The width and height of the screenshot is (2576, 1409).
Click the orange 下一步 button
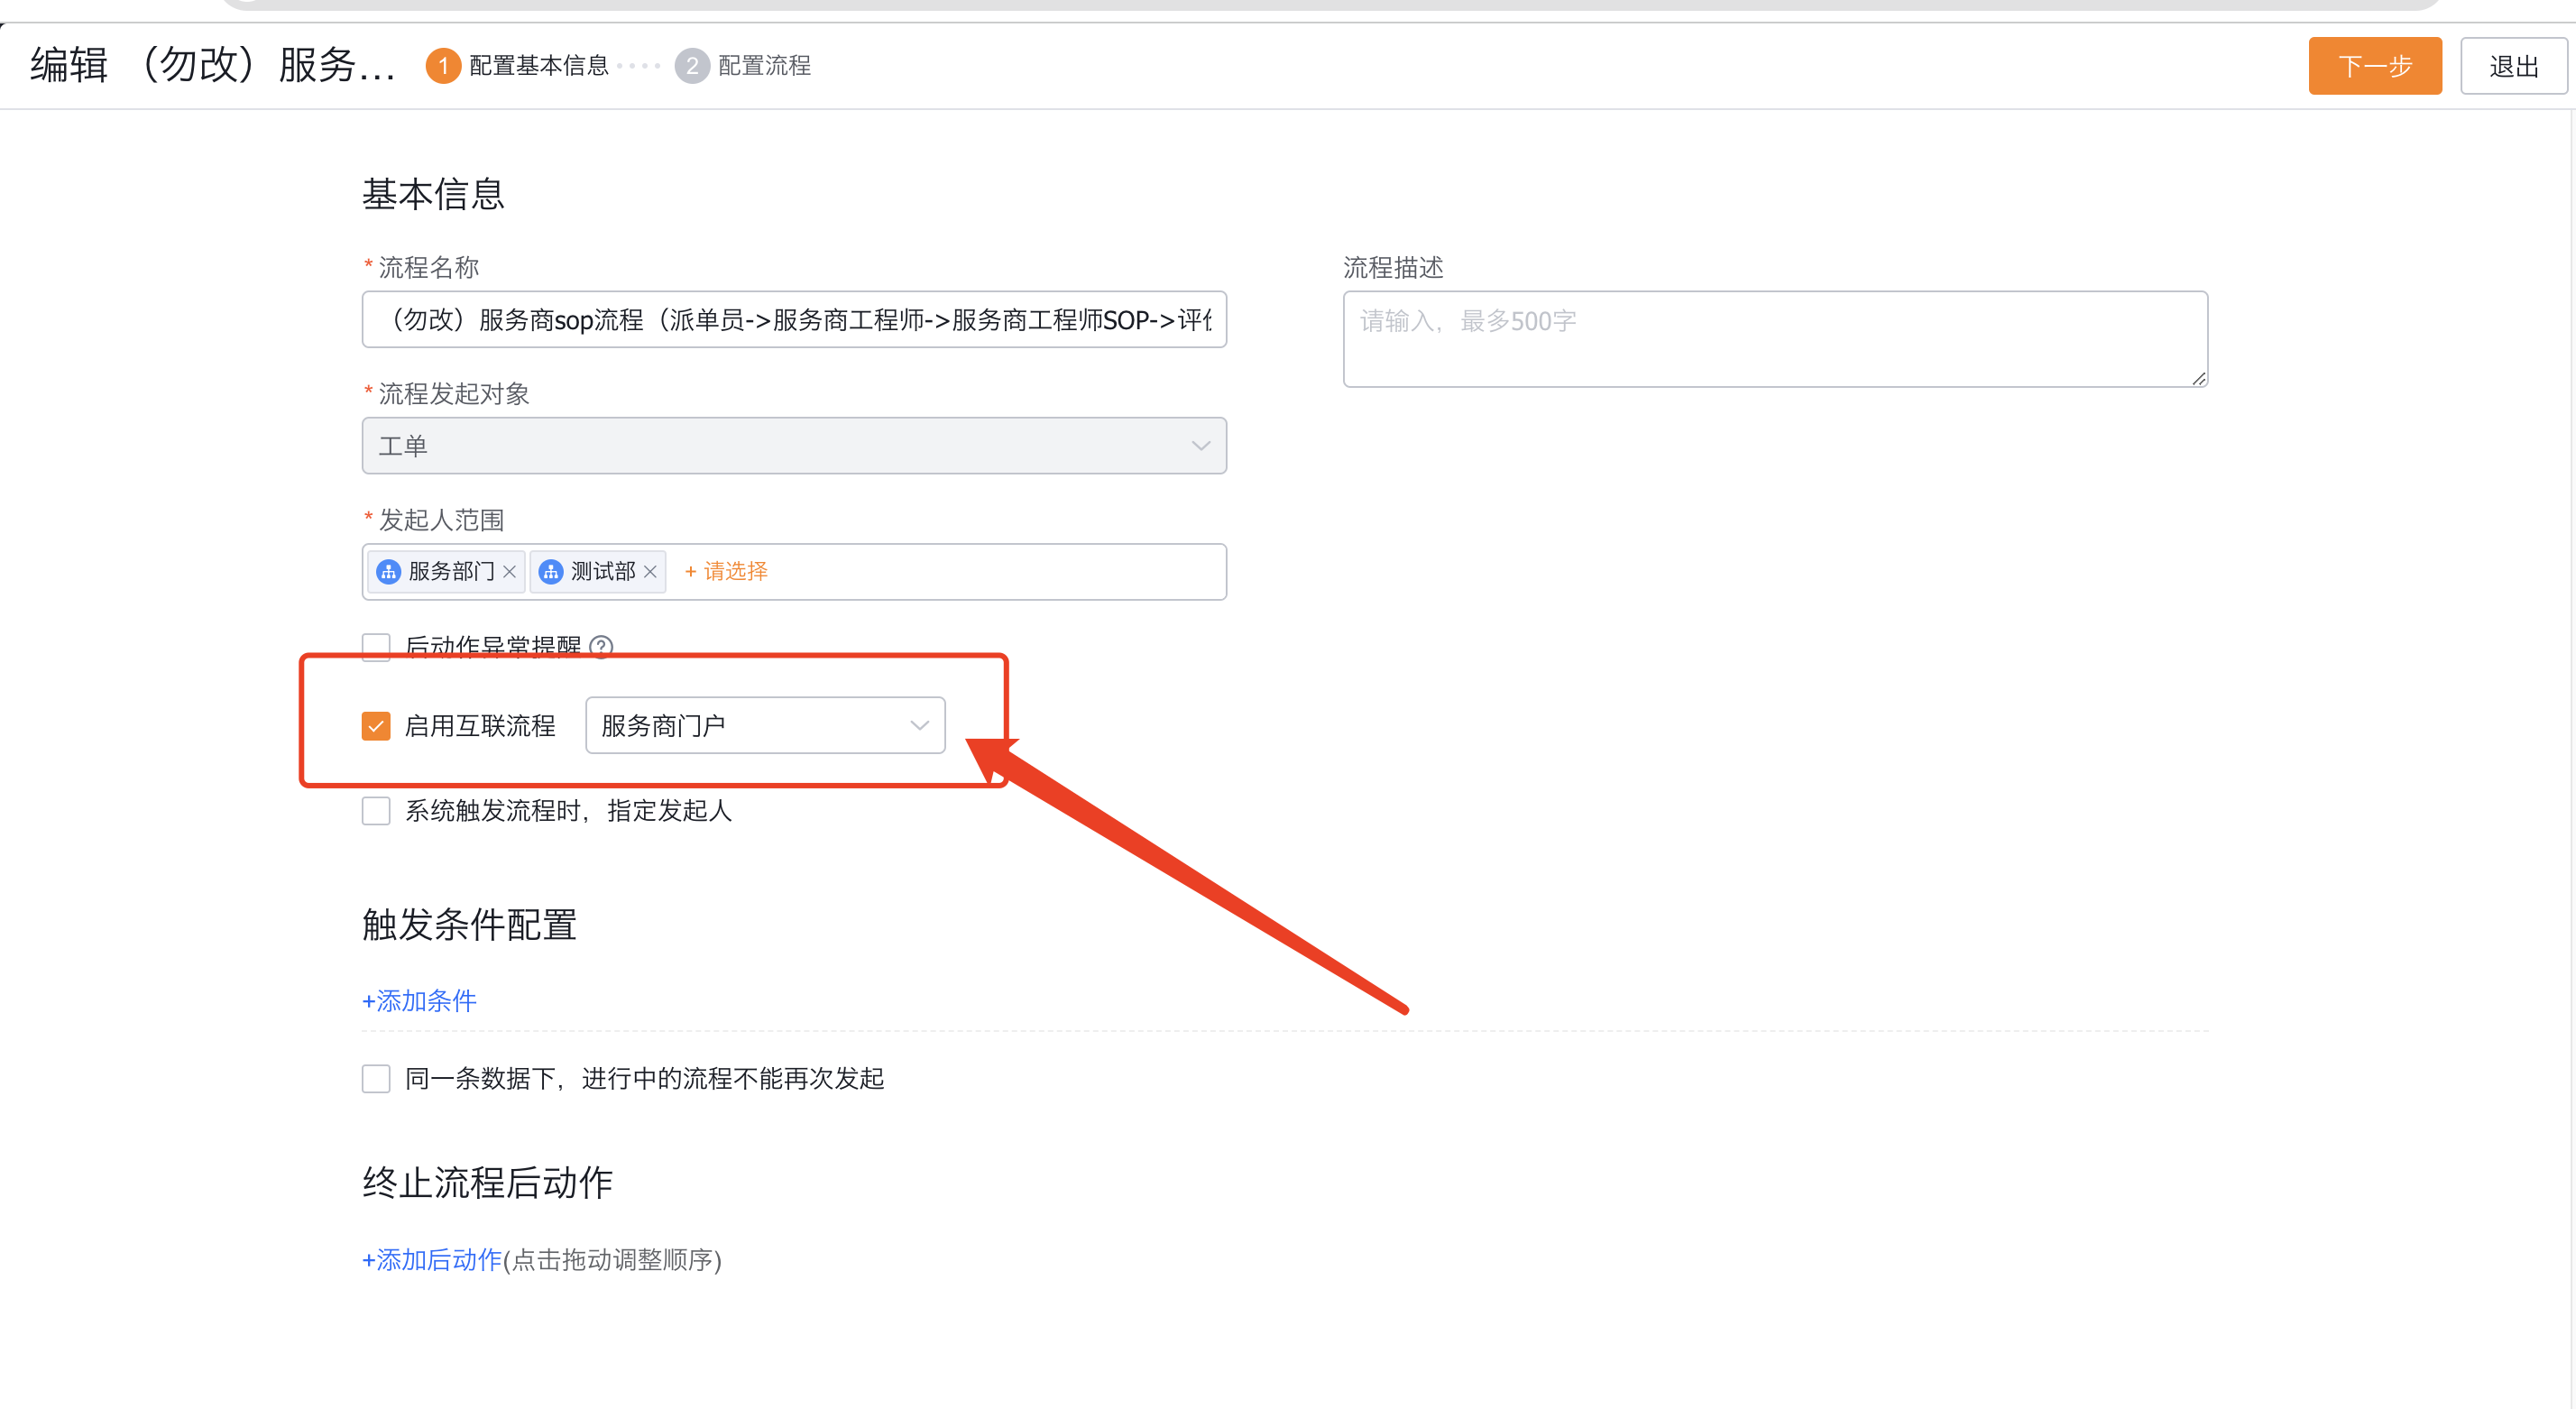(x=2374, y=66)
